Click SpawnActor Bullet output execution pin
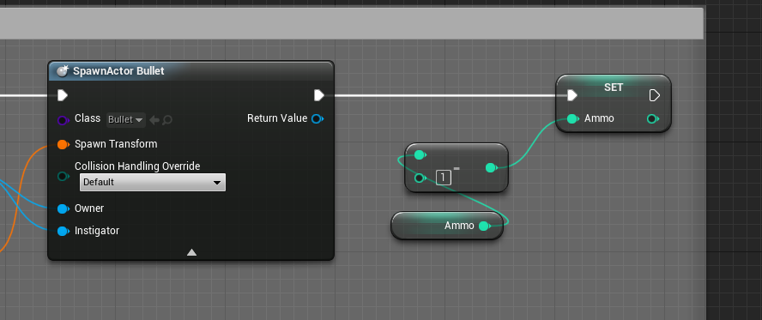This screenshot has width=762, height=320. [319, 95]
